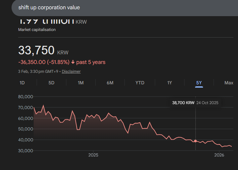Select the 1D time range tab
Image resolution: width=238 pixels, height=170 pixels.
click(x=22, y=83)
